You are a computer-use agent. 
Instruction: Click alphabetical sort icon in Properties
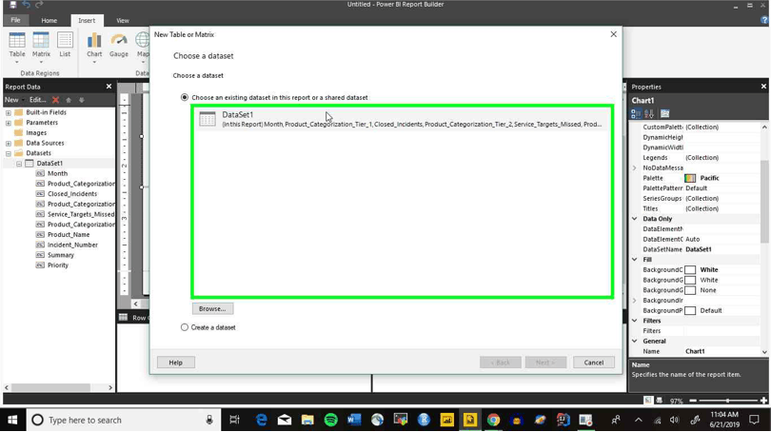coord(649,114)
